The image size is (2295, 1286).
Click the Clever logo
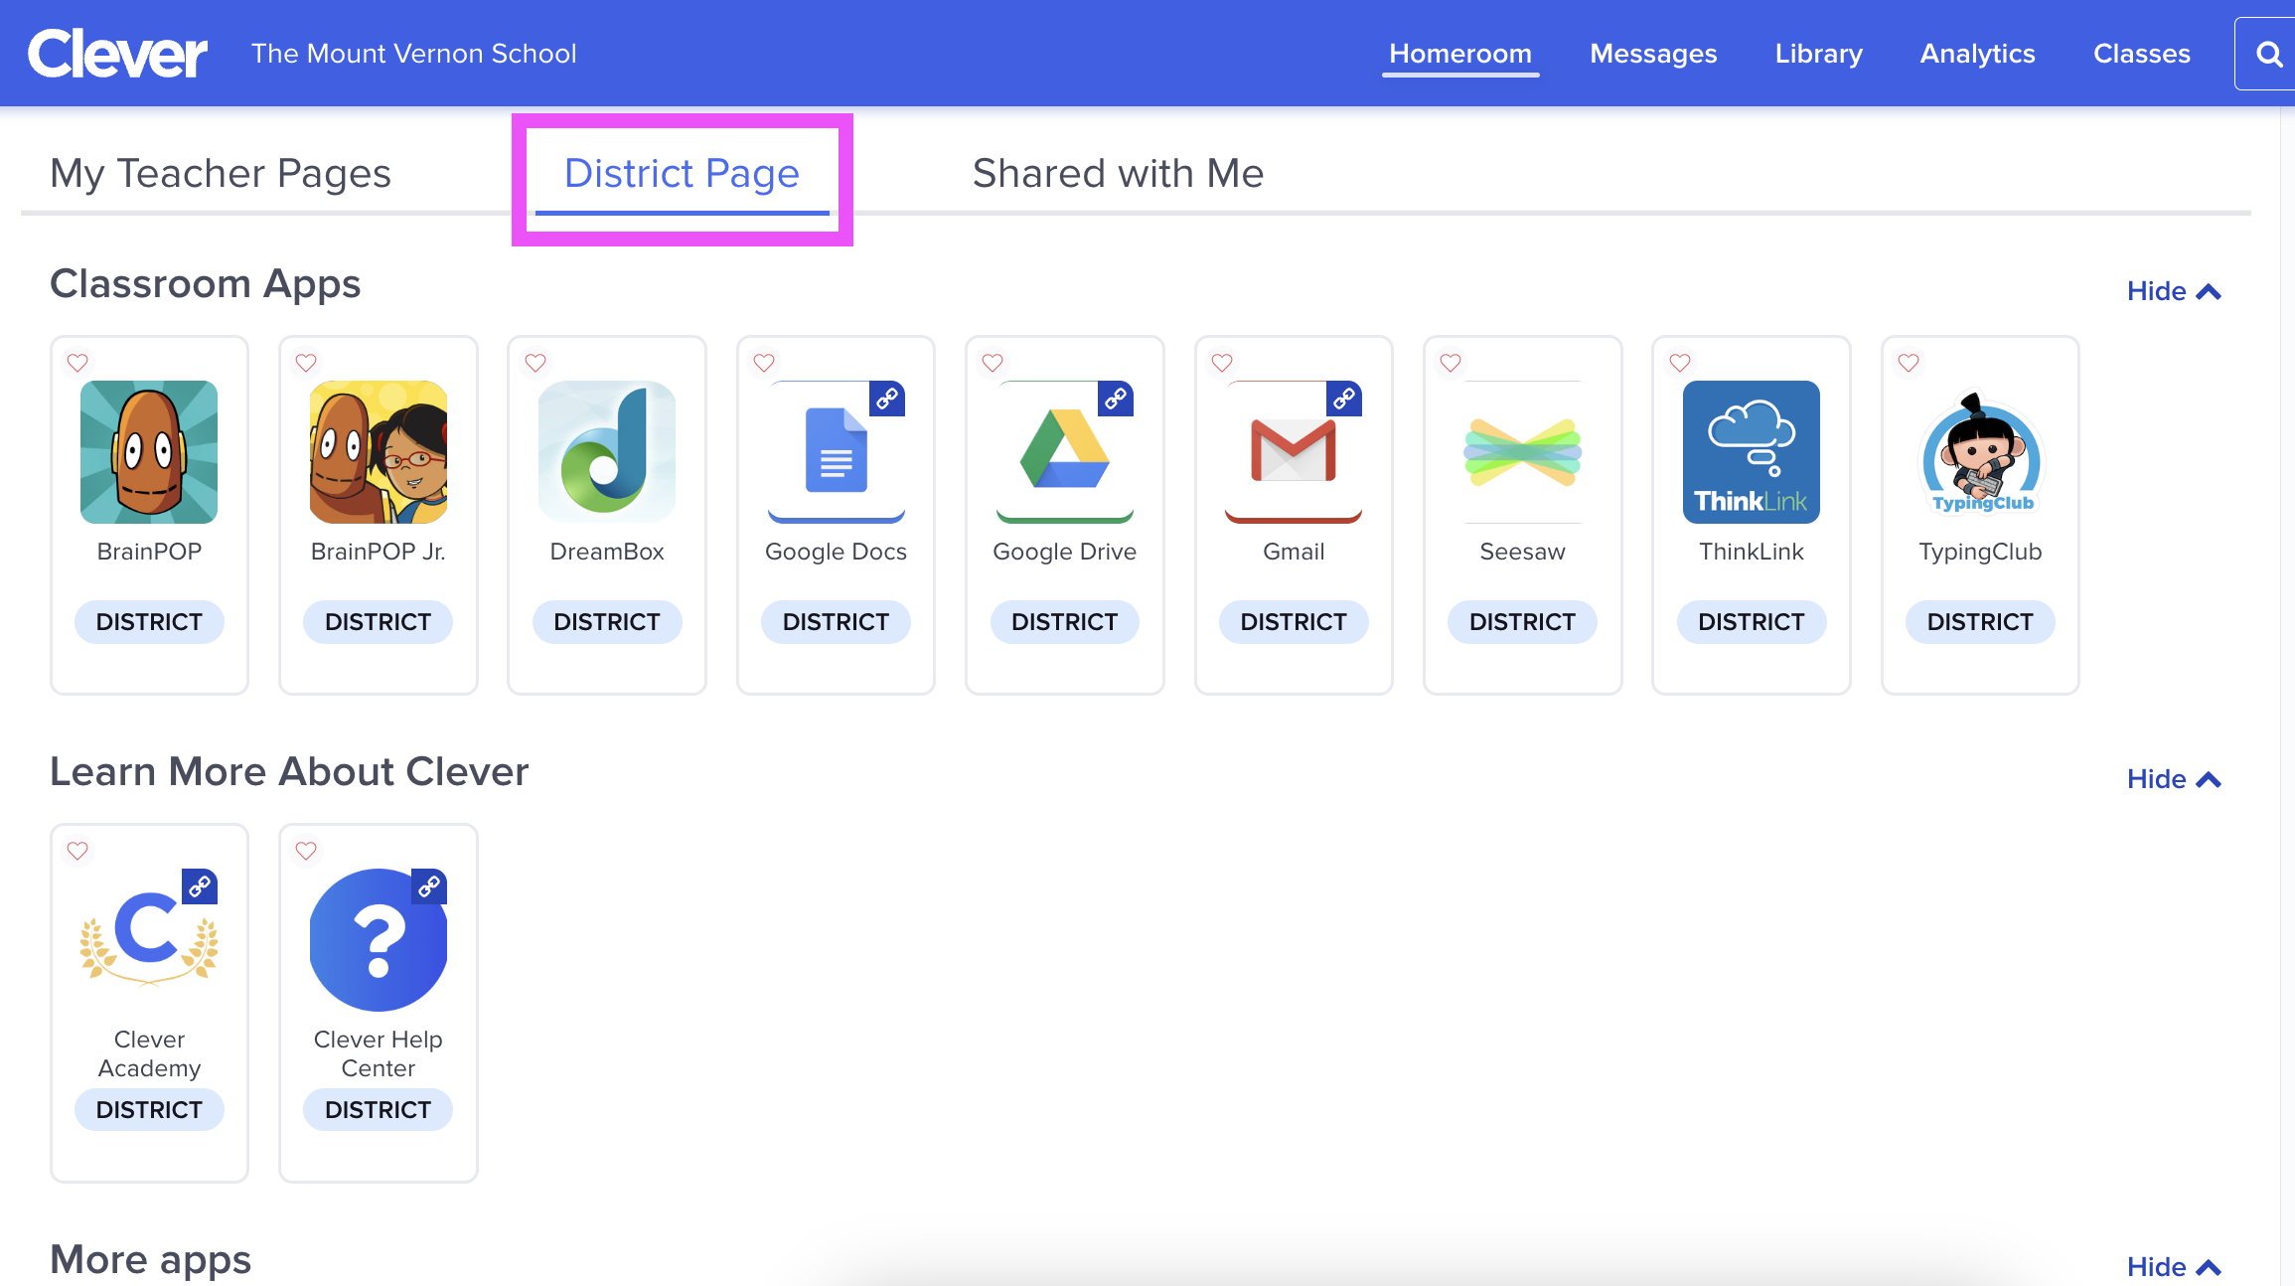point(117,54)
